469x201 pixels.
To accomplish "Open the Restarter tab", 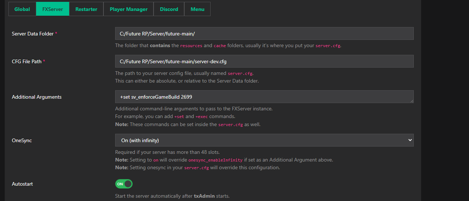I will (x=86, y=9).
